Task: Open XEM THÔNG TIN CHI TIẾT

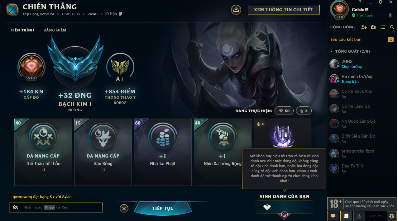Action: (284, 10)
